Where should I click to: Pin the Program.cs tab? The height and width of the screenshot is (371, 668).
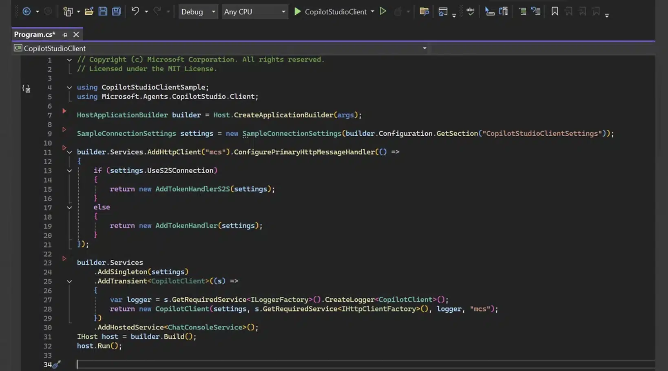coord(65,35)
